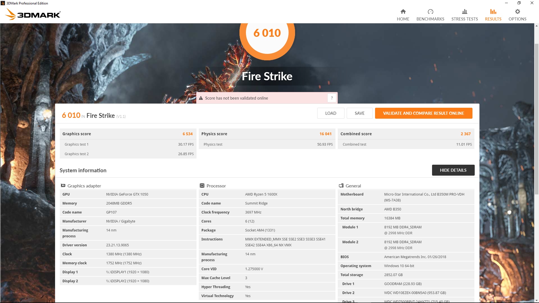Click the North bridge value AMD B350

pyautogui.click(x=392, y=209)
